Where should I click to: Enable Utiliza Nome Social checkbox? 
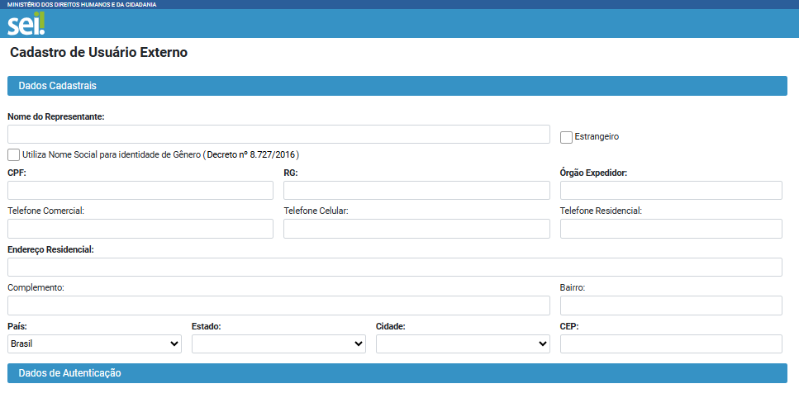coord(14,154)
